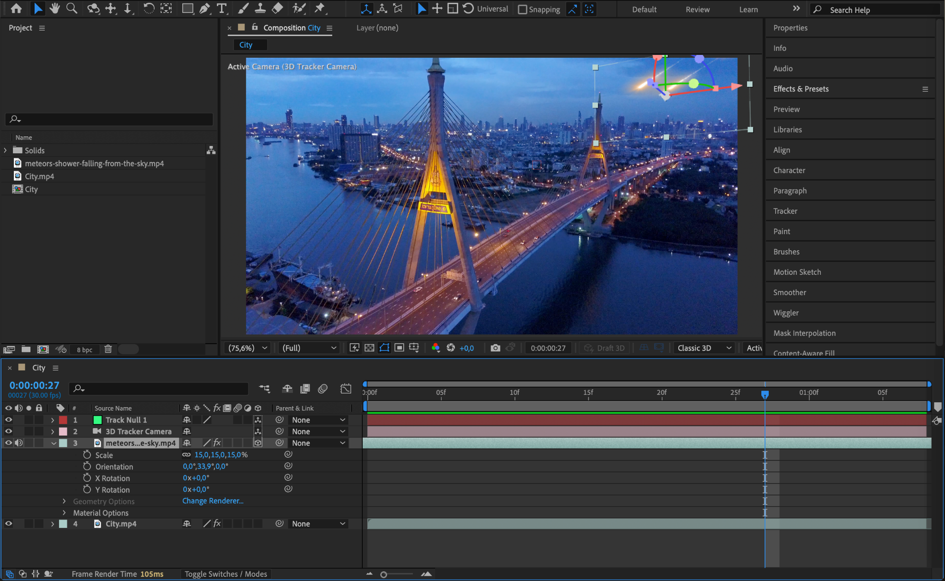Image resolution: width=945 pixels, height=581 pixels.
Task: Click the project panel search field
Action: [111, 119]
